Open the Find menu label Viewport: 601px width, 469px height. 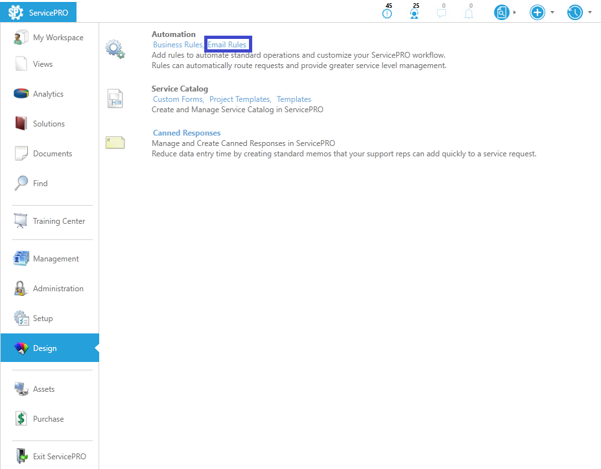tap(40, 184)
